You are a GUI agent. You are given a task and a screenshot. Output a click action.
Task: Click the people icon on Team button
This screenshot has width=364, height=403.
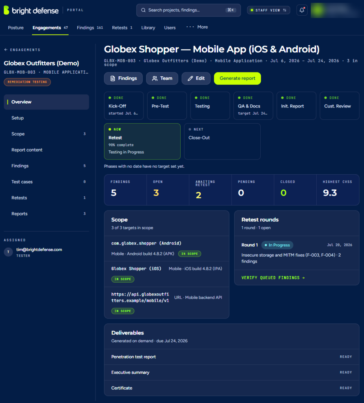155,78
